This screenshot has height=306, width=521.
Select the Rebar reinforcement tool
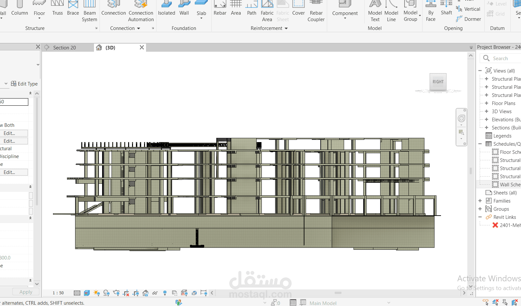(x=220, y=9)
